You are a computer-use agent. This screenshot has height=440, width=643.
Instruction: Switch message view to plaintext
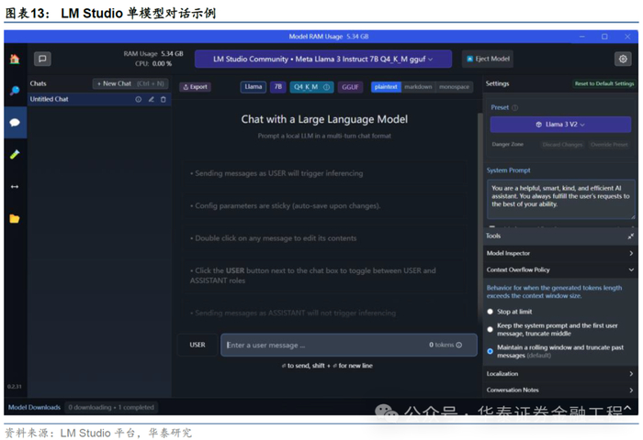point(386,87)
